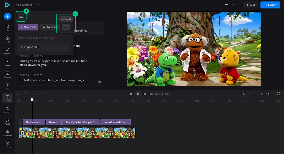Undo the last action
284x154 pixels.
click(x=226, y=5)
